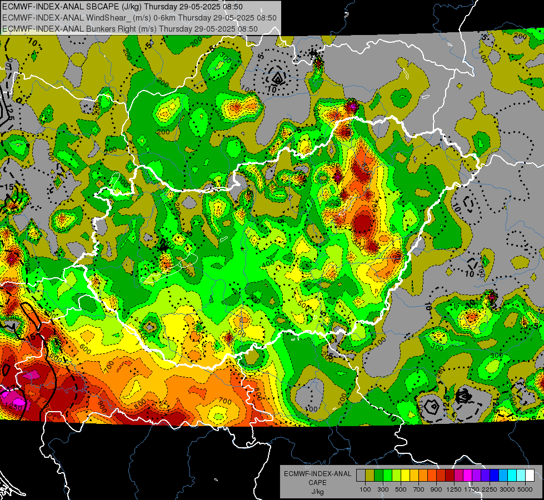Click the legend's ECMWF-INDEX-ANAL label
Screen dimensions: 544x500
pyautogui.click(x=318, y=474)
